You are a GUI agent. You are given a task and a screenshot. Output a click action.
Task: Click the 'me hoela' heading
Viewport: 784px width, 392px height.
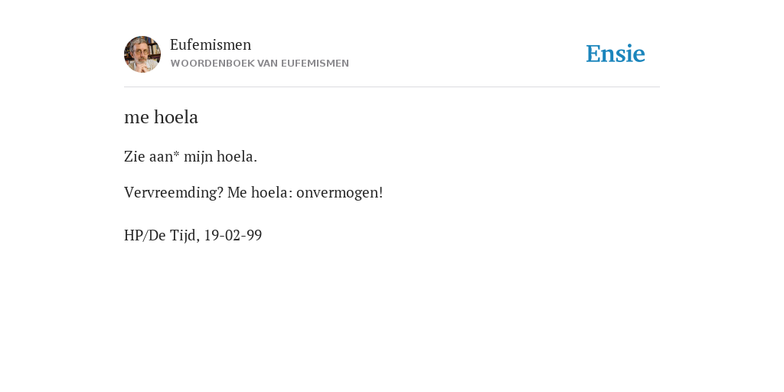pyautogui.click(x=161, y=117)
